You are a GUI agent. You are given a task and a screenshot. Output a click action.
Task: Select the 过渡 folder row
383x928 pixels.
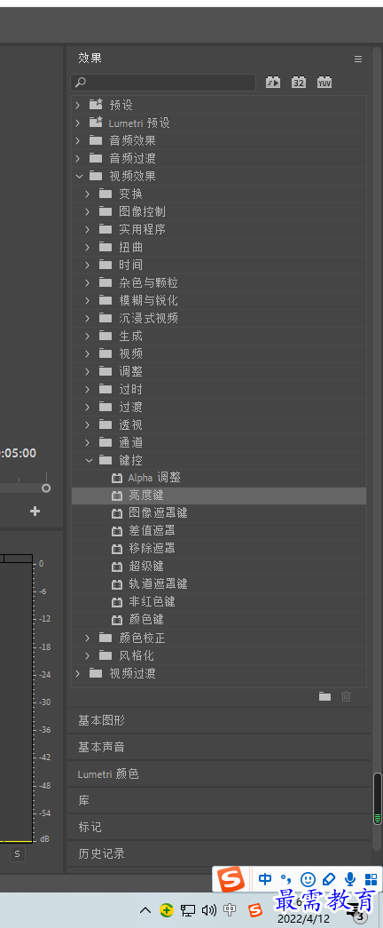click(x=219, y=408)
